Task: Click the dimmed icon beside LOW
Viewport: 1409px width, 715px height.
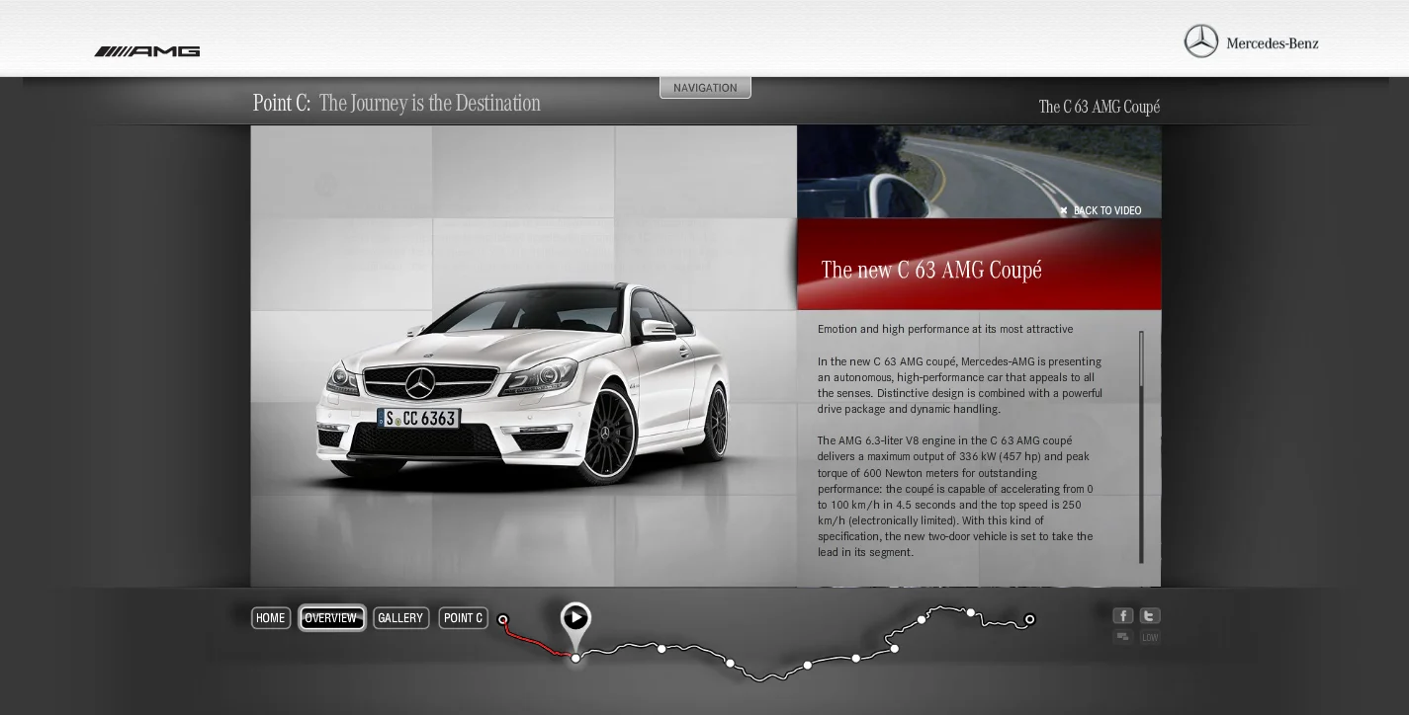Action: (x=1122, y=637)
